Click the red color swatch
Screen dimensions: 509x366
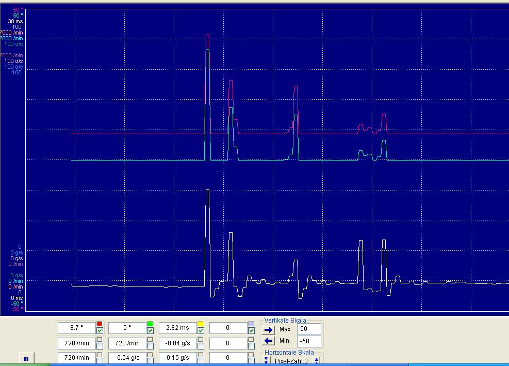click(100, 324)
